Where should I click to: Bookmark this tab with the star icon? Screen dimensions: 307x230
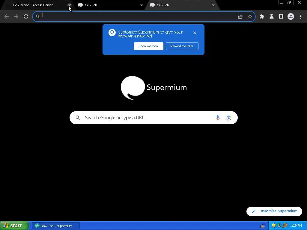click(x=250, y=17)
